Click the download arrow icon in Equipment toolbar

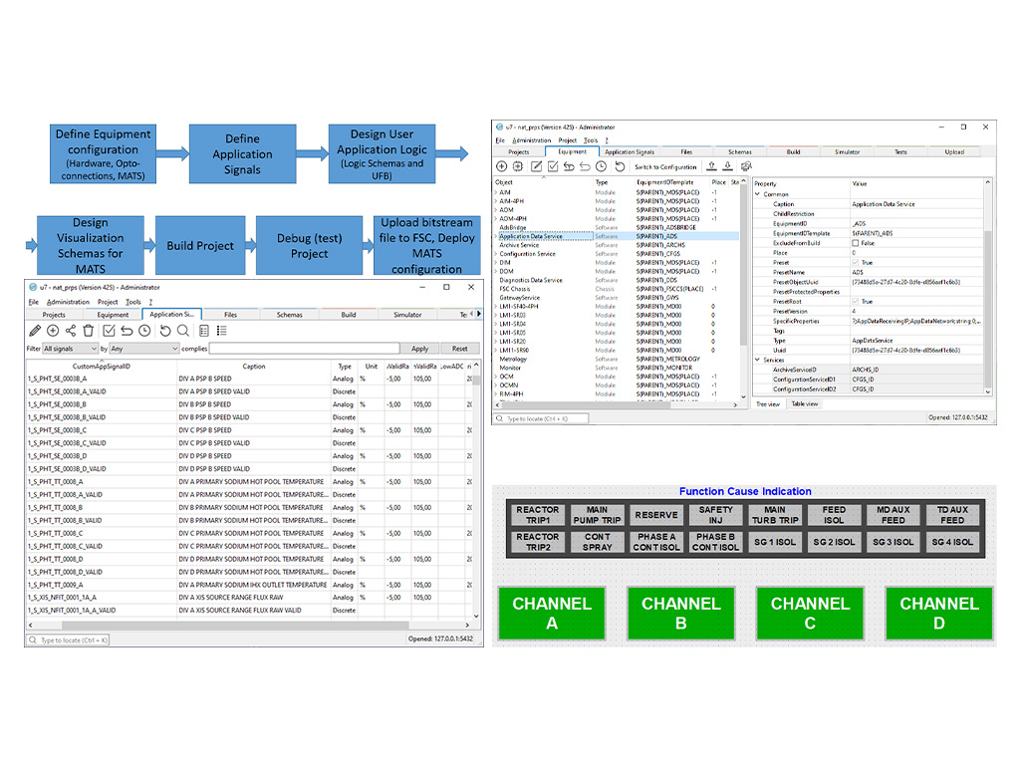click(728, 166)
